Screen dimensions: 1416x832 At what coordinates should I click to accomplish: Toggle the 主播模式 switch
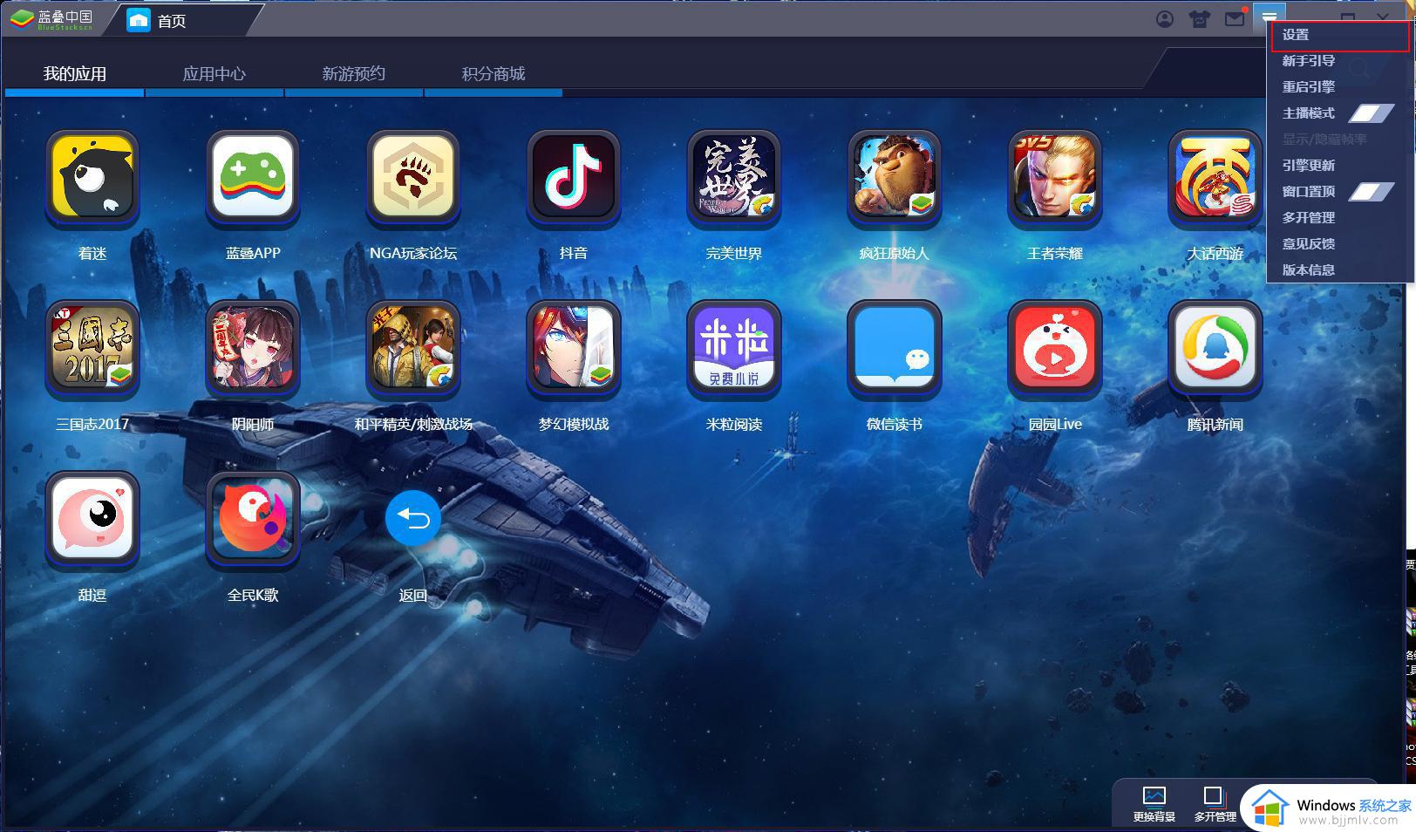coord(1372,113)
